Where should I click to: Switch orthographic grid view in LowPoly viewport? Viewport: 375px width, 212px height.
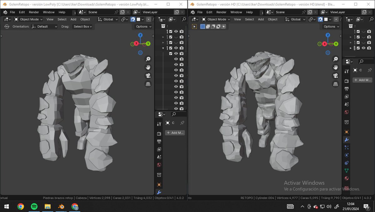tap(148, 84)
